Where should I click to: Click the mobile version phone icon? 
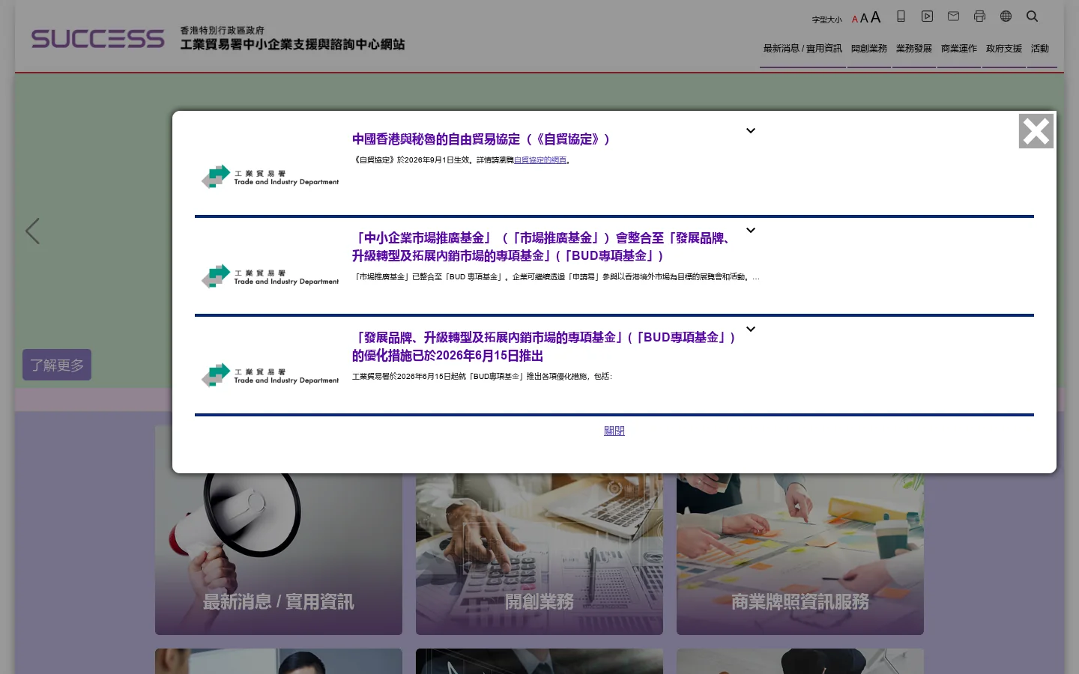(x=901, y=16)
